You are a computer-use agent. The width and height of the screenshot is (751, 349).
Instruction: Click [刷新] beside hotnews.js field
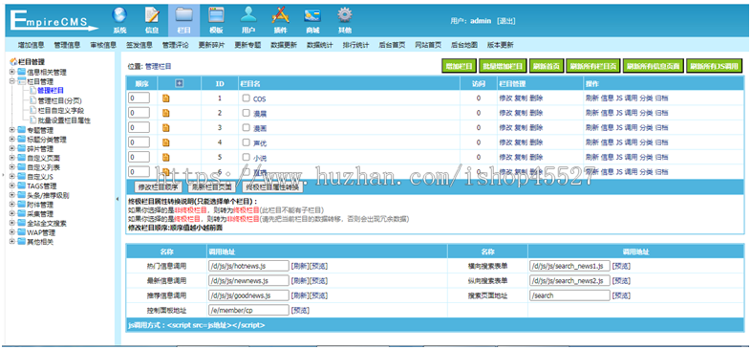pyautogui.click(x=300, y=267)
